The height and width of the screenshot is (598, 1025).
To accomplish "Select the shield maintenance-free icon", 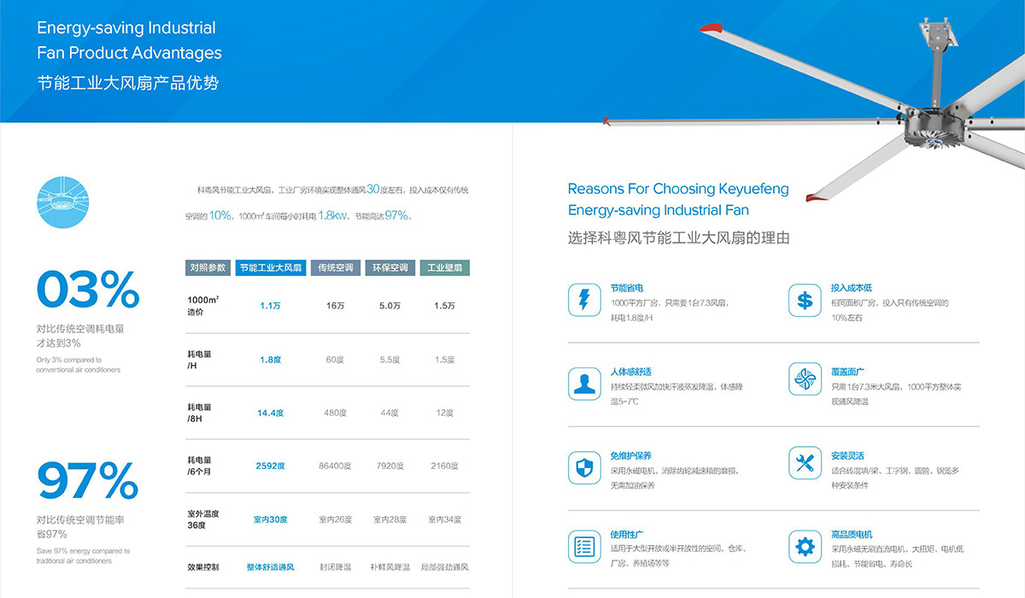I will coord(584,467).
